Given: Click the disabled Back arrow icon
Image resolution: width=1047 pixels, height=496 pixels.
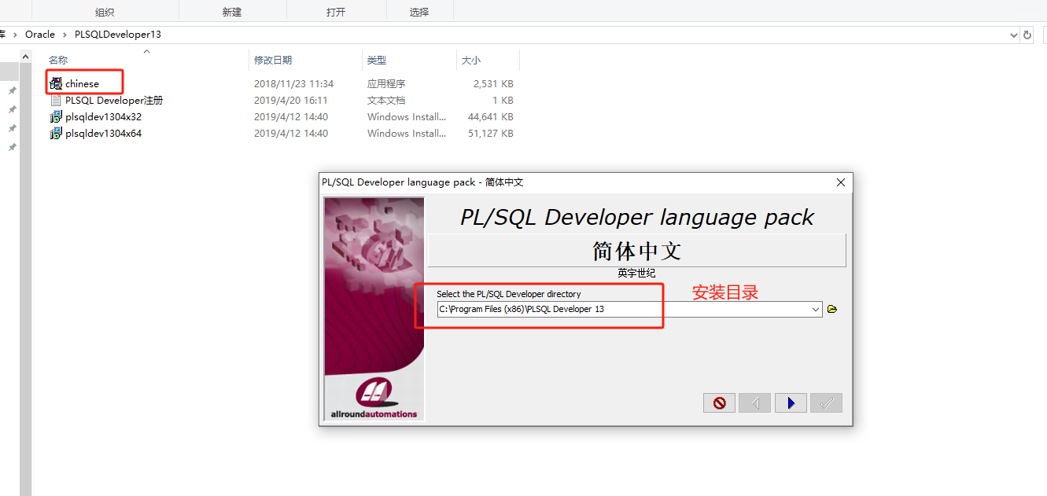Looking at the screenshot, I should [x=754, y=402].
